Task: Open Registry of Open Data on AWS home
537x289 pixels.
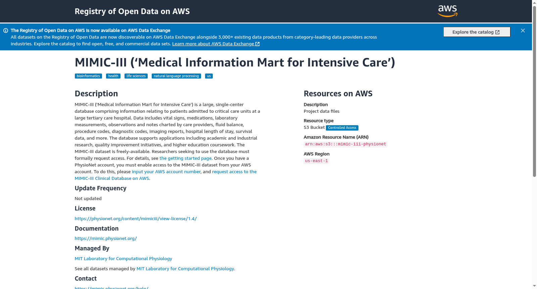Action: [x=132, y=11]
